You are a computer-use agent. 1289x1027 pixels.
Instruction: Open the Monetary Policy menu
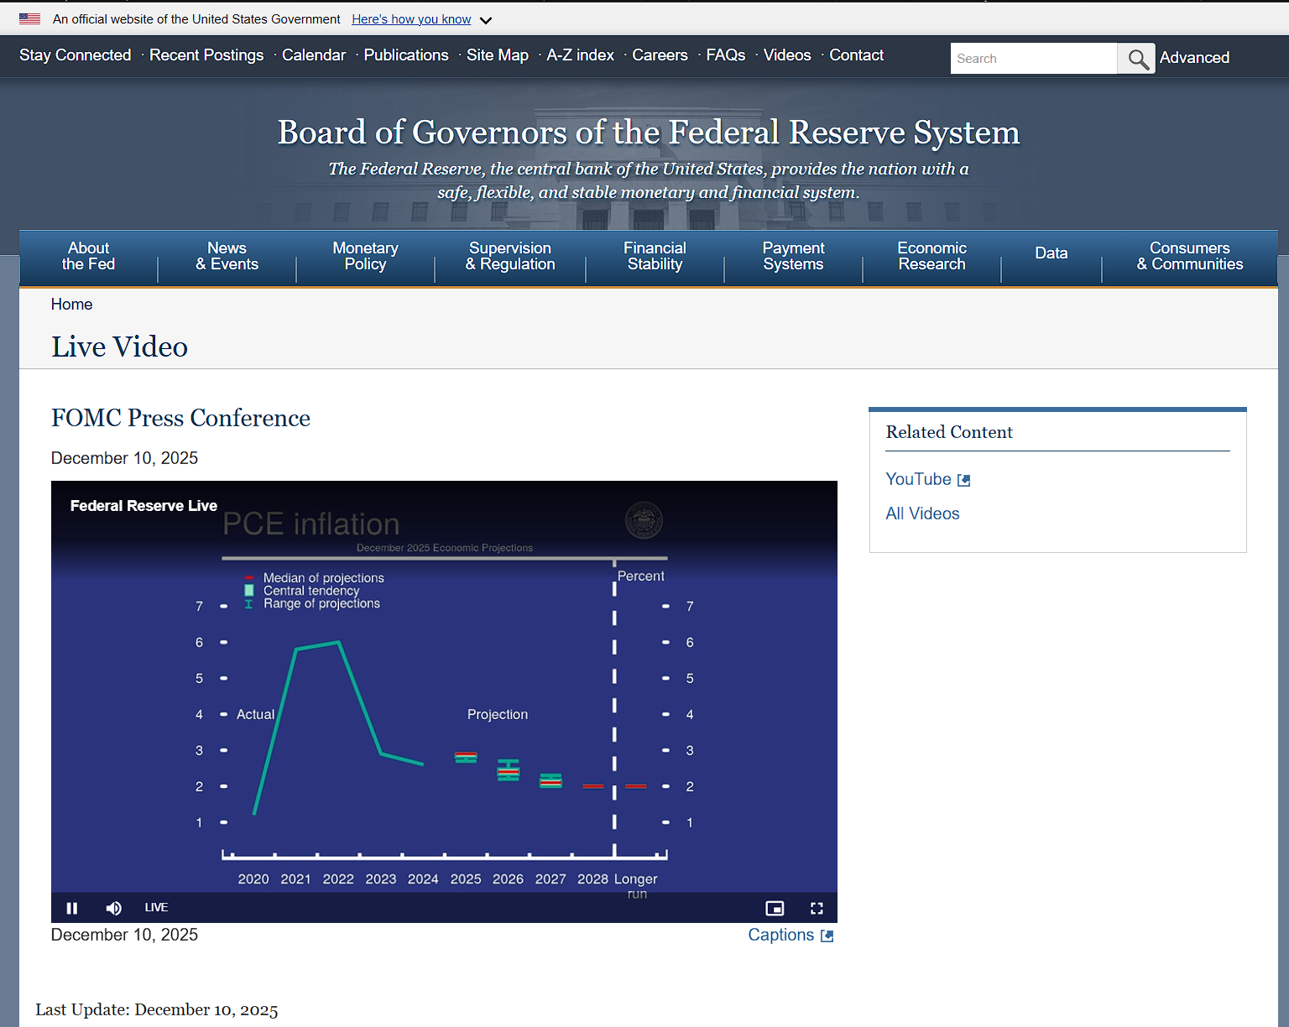point(365,256)
